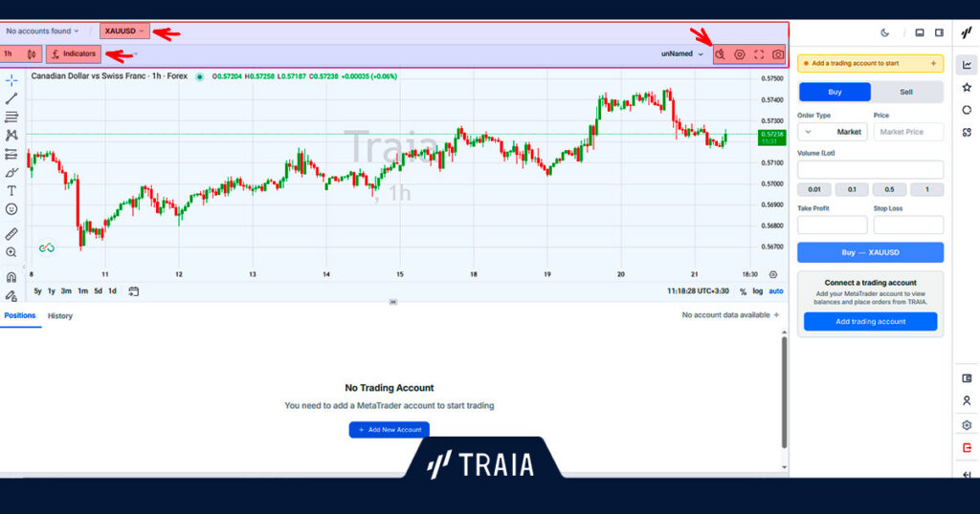Click the circle icon in right sidebar

point(967,110)
